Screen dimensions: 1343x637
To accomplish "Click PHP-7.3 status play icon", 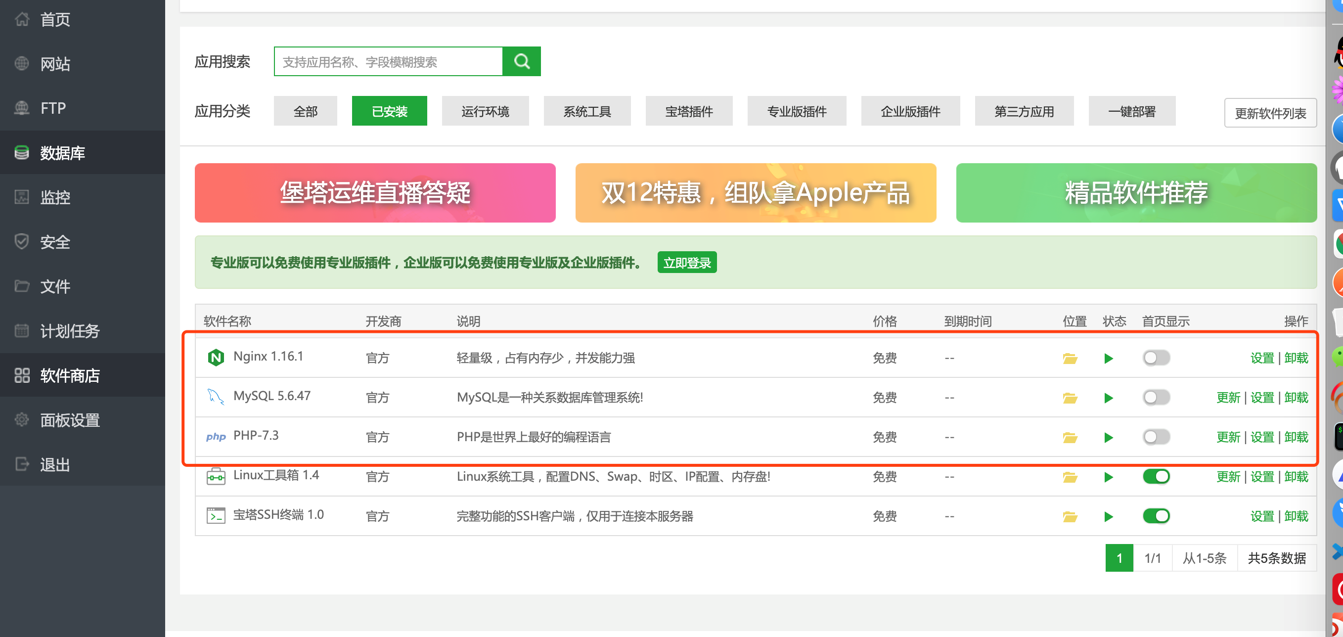I will pyautogui.click(x=1109, y=437).
